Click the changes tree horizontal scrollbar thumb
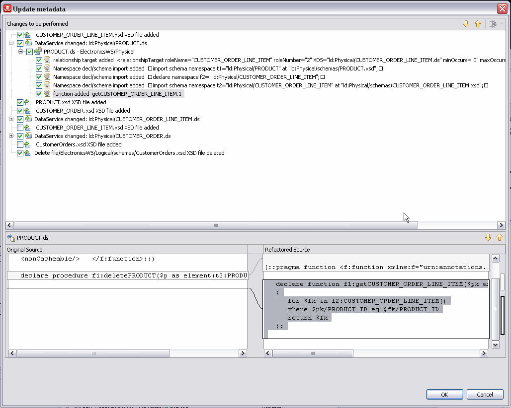This screenshot has width=511, height=408. click(216, 225)
